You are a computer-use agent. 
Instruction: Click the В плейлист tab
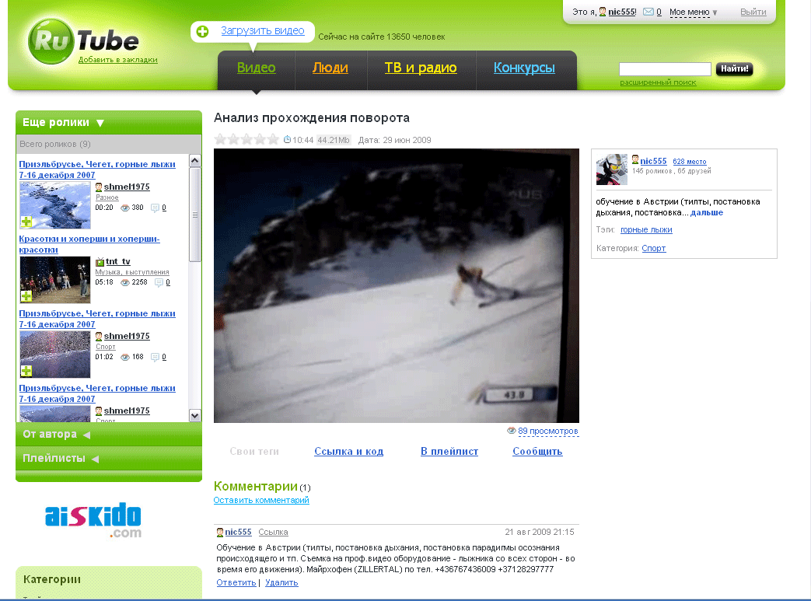[449, 452]
